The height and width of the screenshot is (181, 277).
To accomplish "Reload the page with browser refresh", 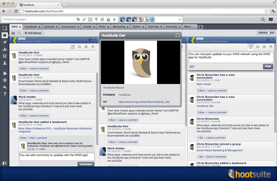I will click(x=16, y=11).
